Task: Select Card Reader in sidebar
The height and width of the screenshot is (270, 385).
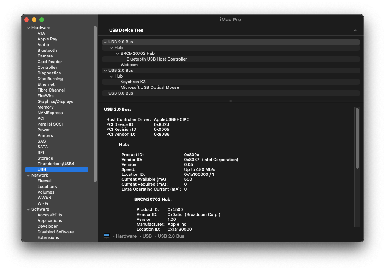Action: pos(50,62)
